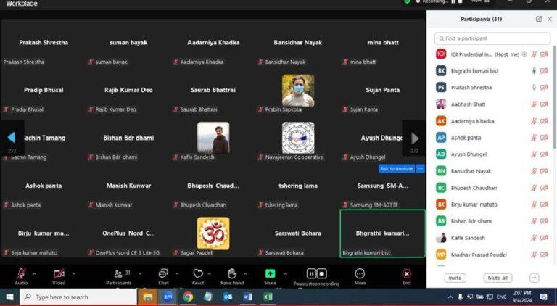Open Participants list from toolbar
557x306 pixels.
tap(118, 273)
